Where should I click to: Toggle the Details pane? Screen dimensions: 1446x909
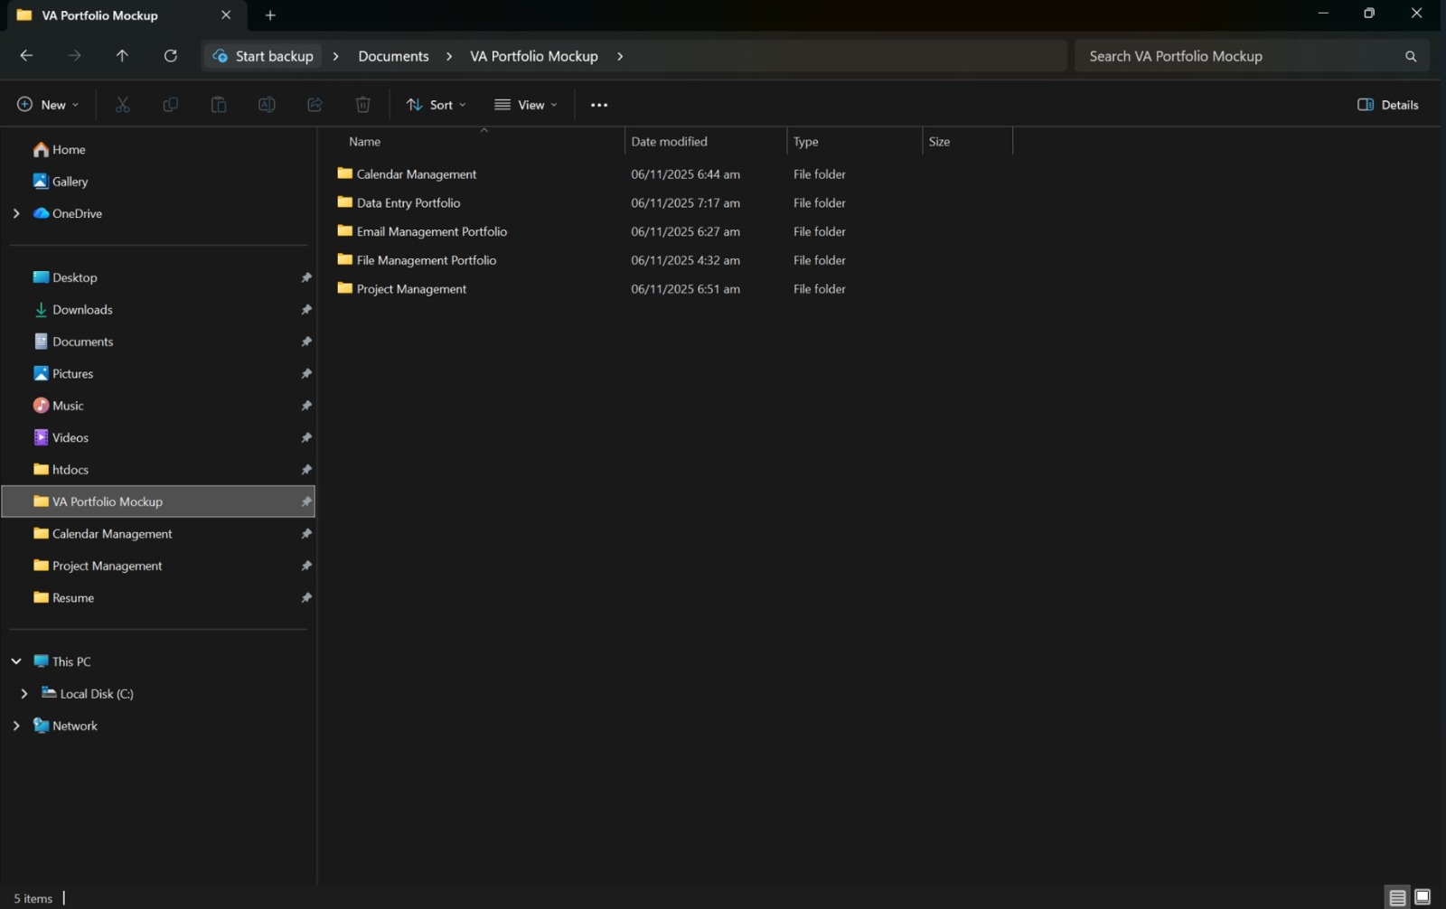point(1388,105)
